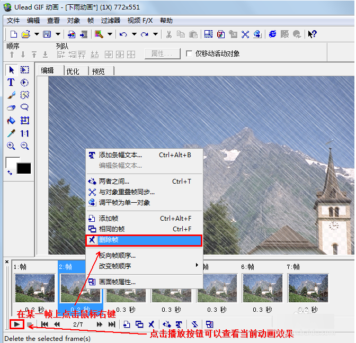The height and width of the screenshot is (343, 356).
Task: Save with the floppy disk icon
Action: pyautogui.click(x=47, y=34)
